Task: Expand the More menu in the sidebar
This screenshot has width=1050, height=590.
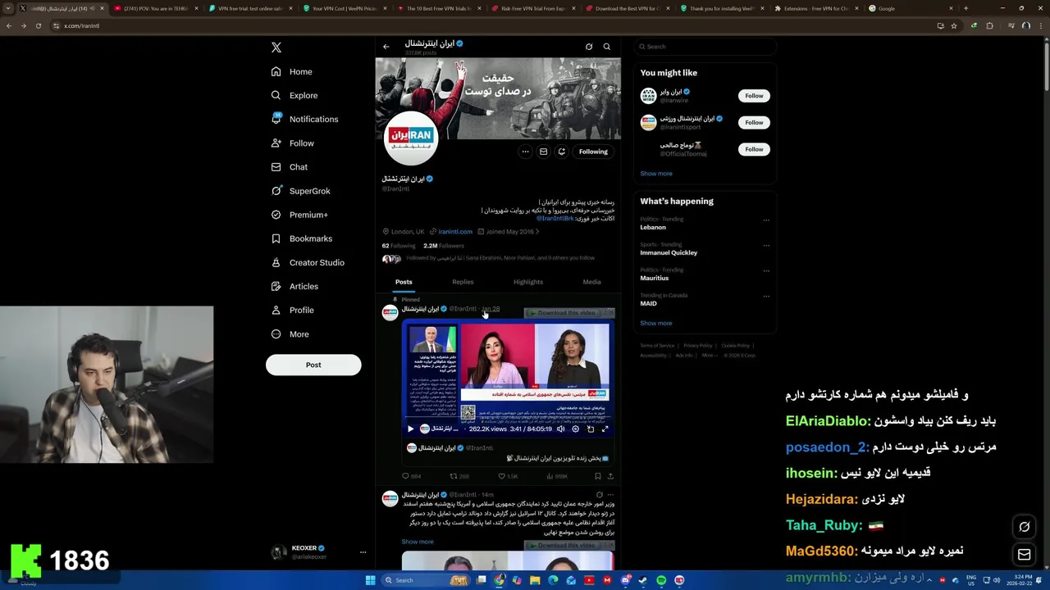Action: click(x=290, y=334)
